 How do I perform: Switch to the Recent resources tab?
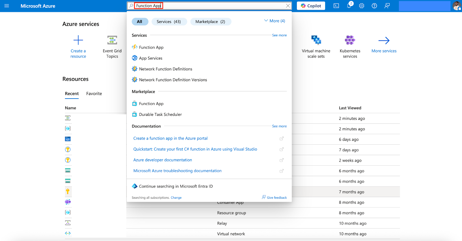(x=72, y=94)
